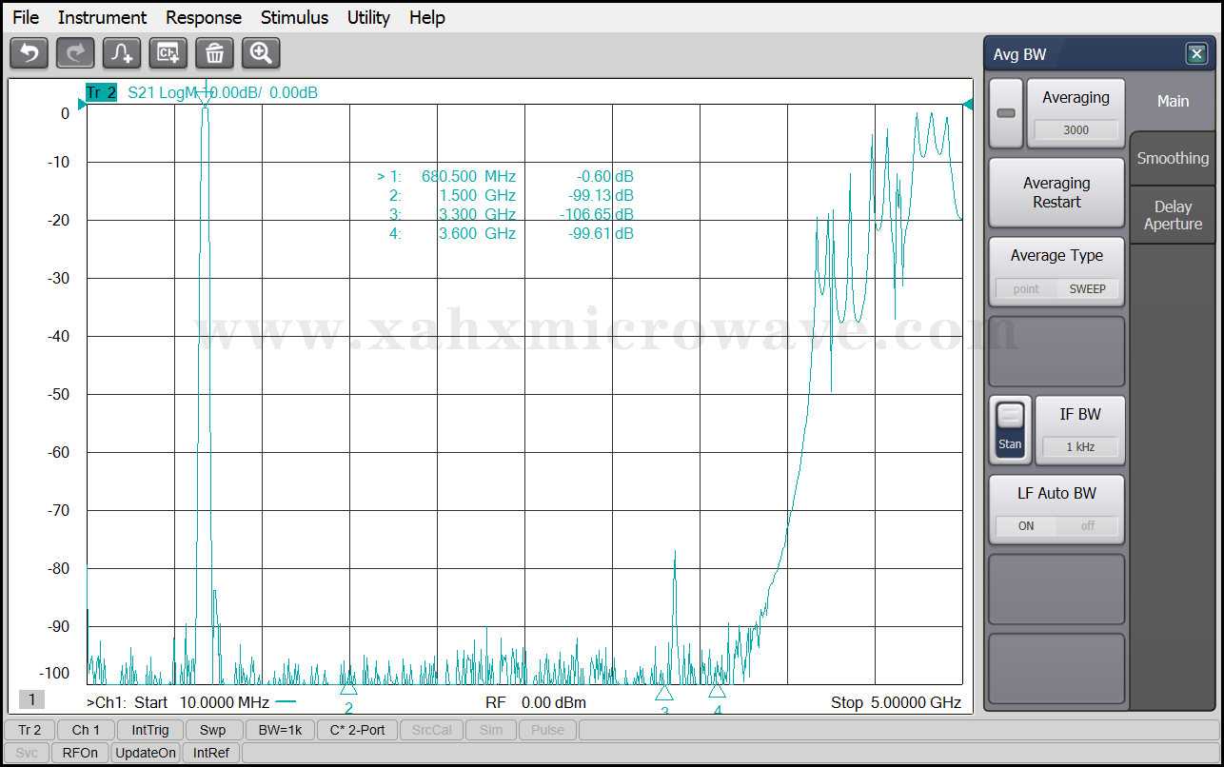
Task: Click the left reference level marker arrow
Action: coord(82,105)
